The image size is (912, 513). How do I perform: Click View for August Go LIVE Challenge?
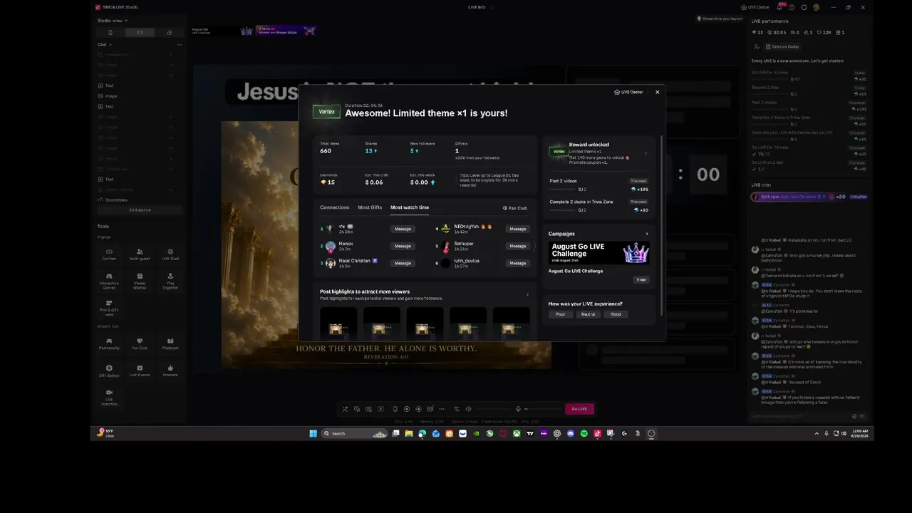(x=641, y=279)
